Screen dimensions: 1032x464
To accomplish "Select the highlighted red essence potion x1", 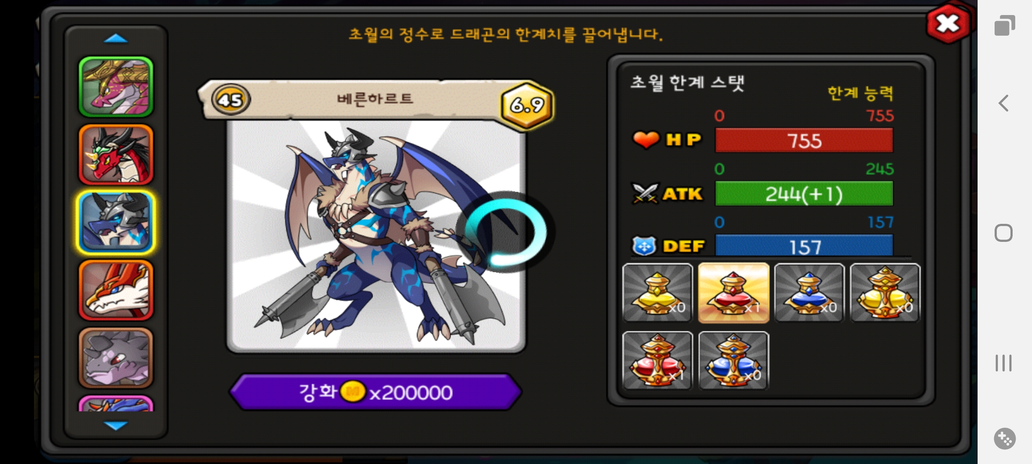I will tap(734, 293).
